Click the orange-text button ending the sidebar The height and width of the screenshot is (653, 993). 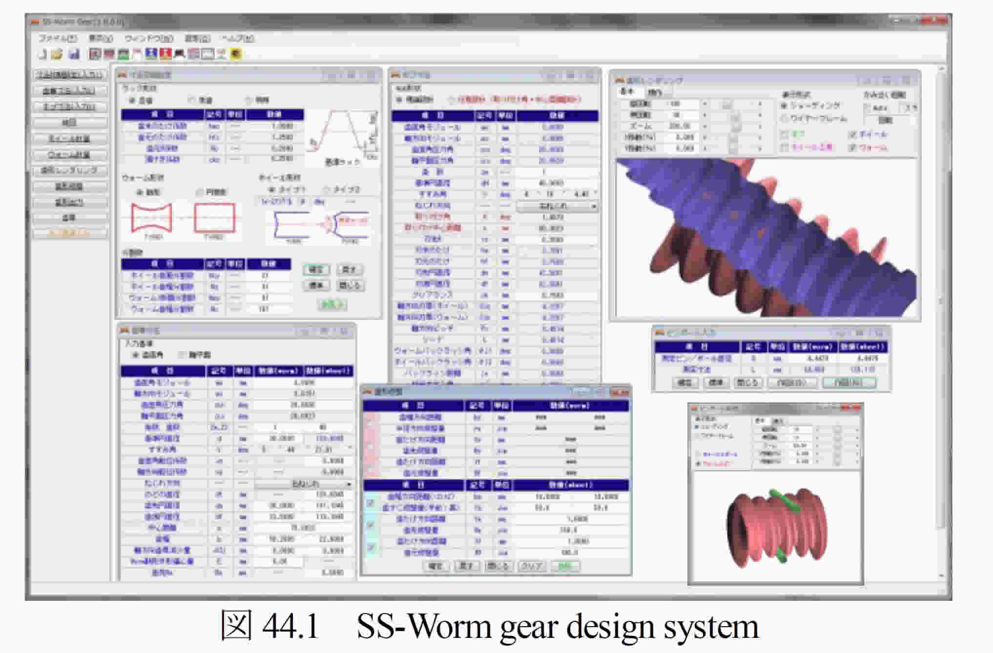point(70,233)
